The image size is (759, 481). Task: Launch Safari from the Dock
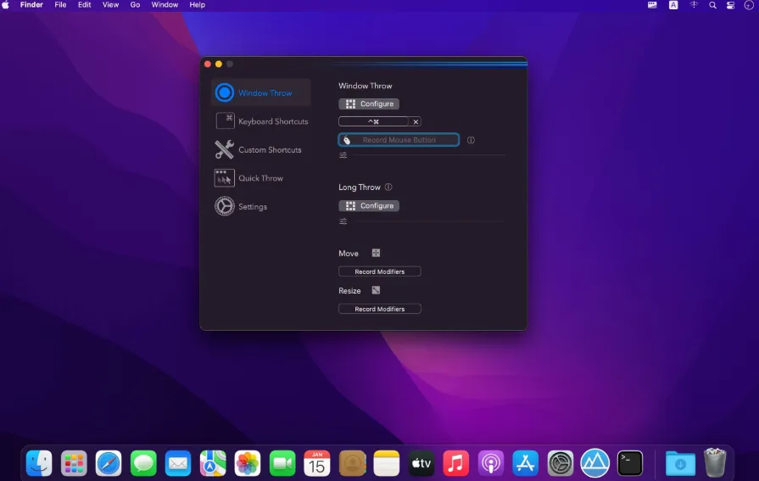tap(109, 463)
